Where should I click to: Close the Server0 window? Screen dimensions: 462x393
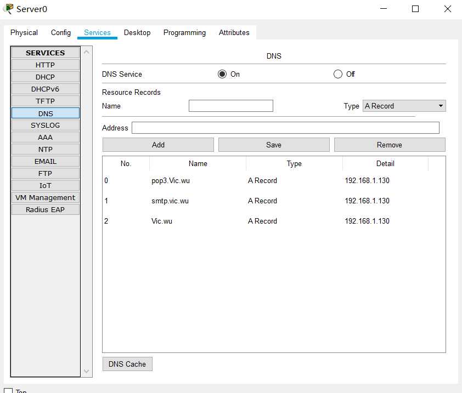click(448, 9)
